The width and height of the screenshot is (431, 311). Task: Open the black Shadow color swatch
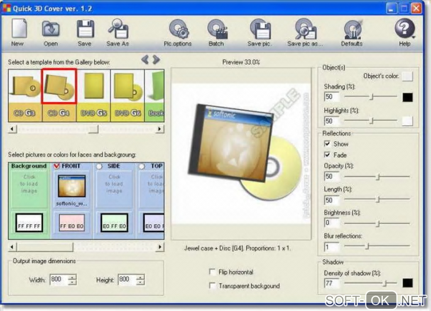tap(407, 283)
